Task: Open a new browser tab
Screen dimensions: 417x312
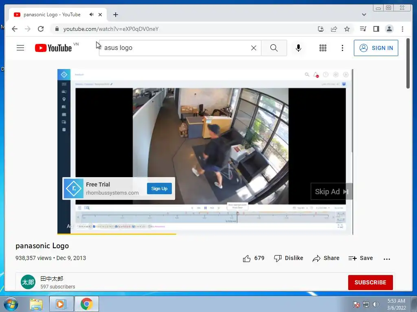Action: 115,15
